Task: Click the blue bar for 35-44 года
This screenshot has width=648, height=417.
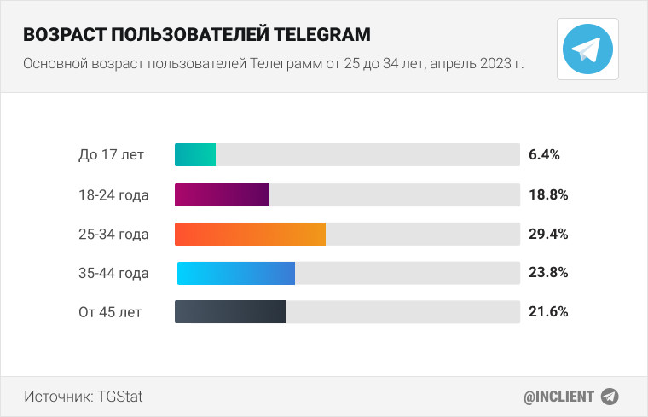Action: point(236,273)
